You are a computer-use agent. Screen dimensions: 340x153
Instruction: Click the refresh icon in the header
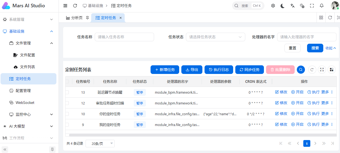(75, 6)
